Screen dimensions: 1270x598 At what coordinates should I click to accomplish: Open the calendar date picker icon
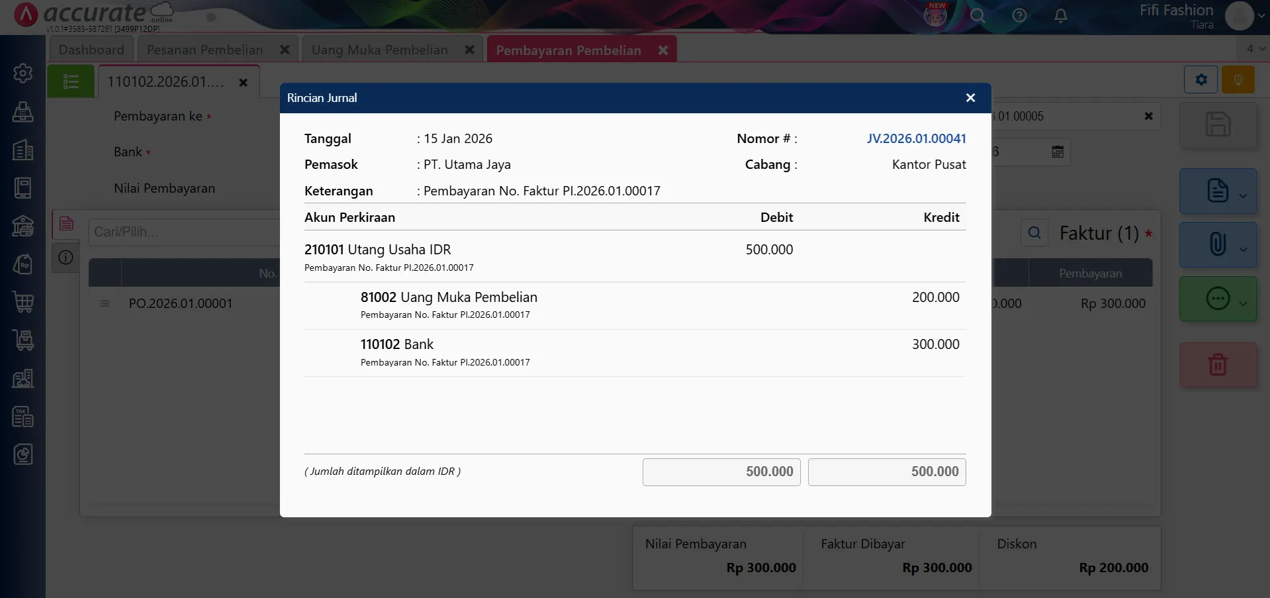1058,152
